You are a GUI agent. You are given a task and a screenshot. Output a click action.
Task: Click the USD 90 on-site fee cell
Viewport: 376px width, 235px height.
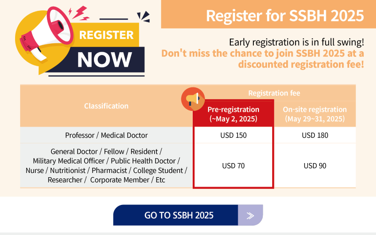coord(315,166)
